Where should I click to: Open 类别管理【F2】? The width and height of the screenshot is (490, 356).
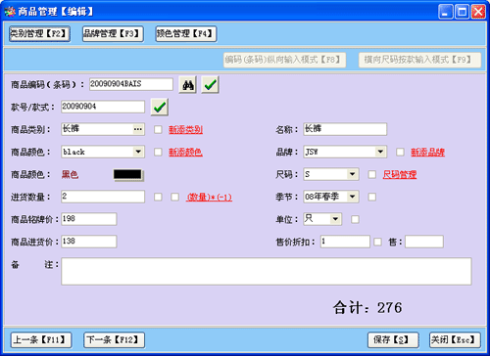coord(39,33)
